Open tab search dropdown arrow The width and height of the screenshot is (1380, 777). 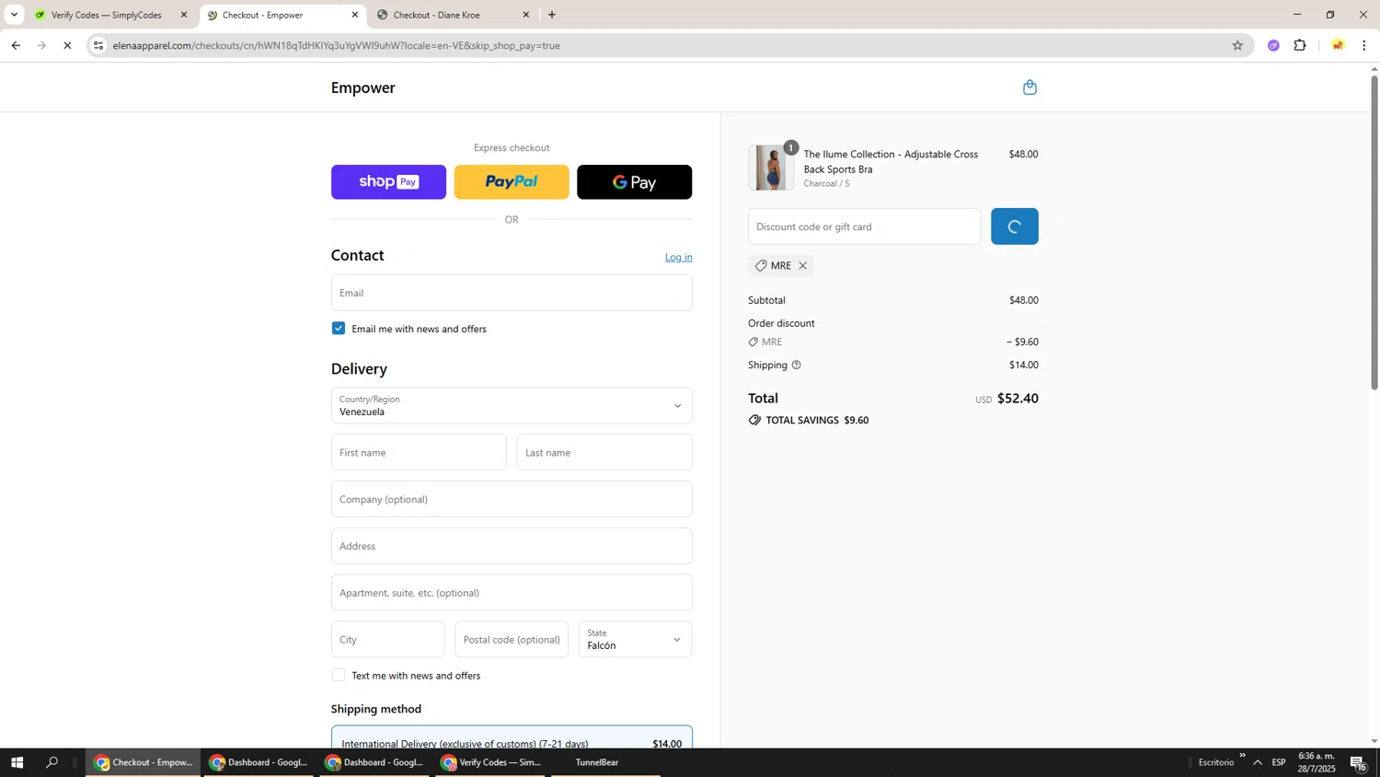(x=14, y=15)
